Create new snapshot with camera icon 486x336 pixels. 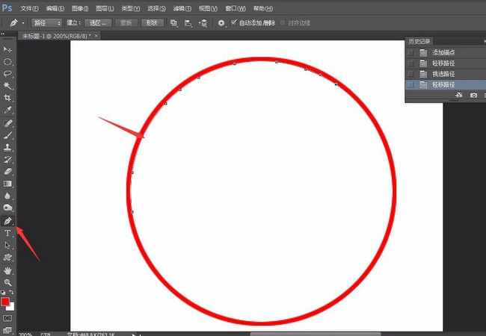click(473, 96)
